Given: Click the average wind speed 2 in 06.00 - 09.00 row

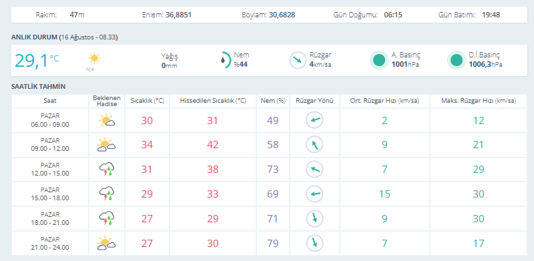Looking at the screenshot, I should 384,120.
